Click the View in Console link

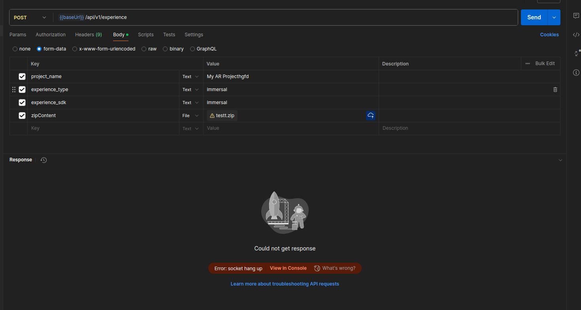coord(288,268)
